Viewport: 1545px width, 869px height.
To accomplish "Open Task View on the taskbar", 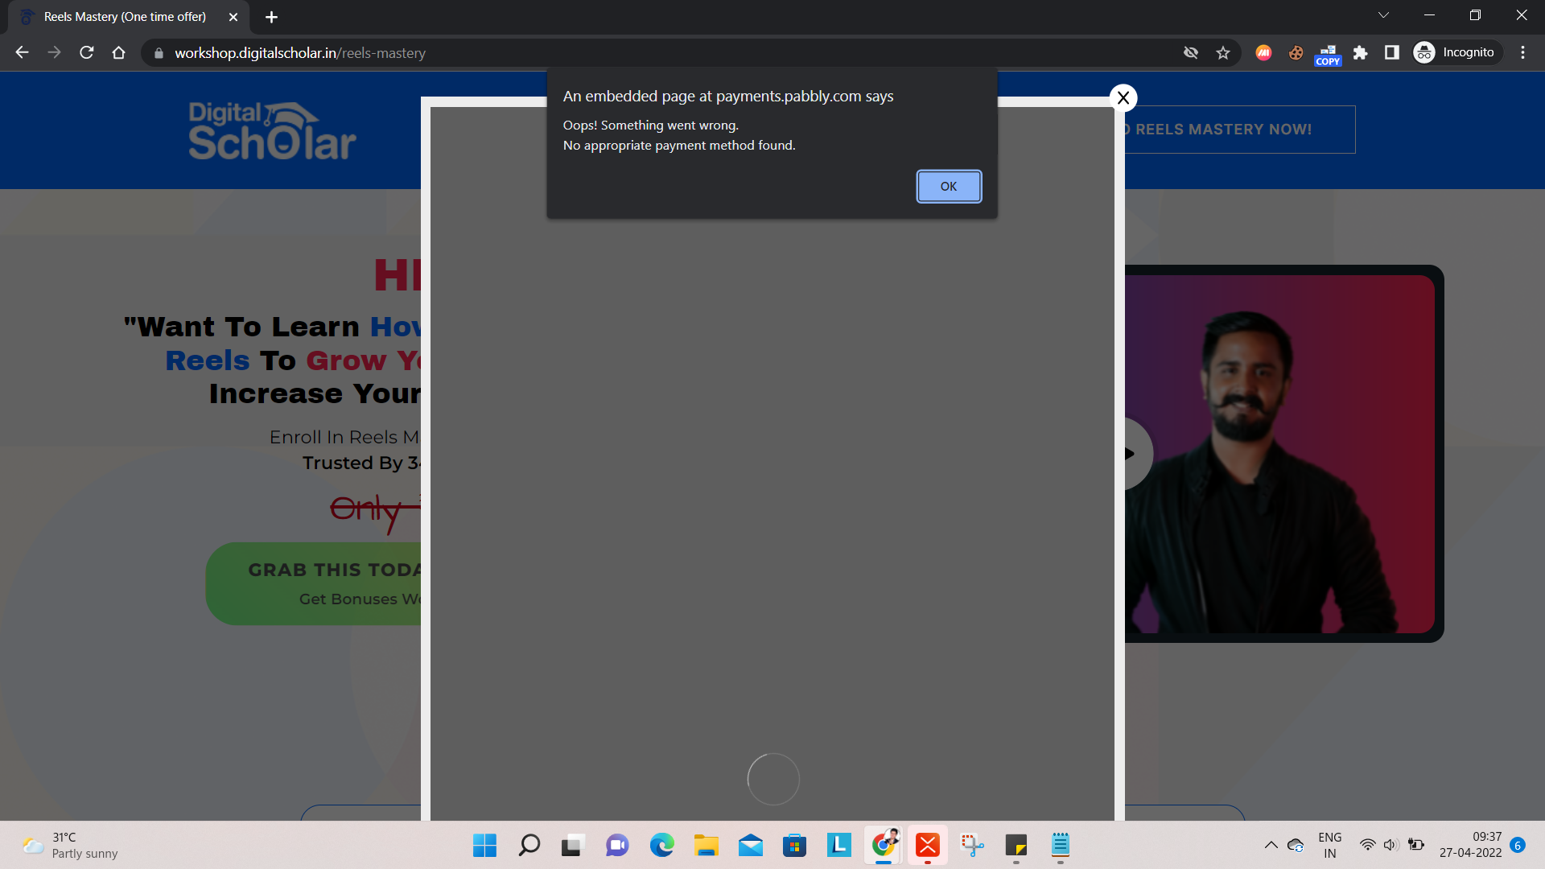I will pyautogui.click(x=572, y=846).
